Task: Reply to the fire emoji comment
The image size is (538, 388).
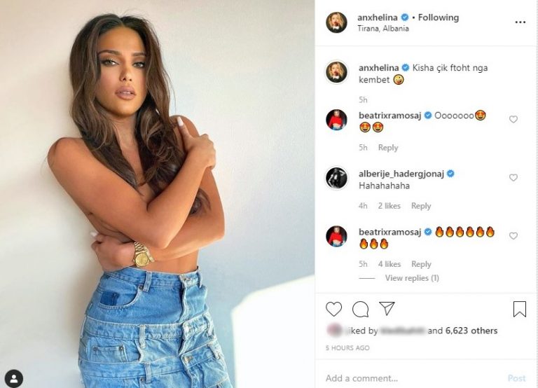Action: pos(421,264)
